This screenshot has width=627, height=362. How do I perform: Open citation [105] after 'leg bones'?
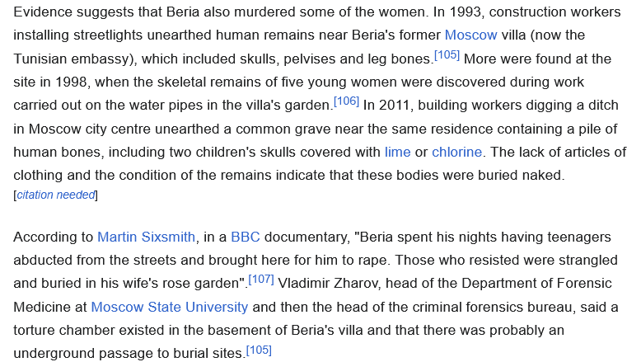[x=447, y=54]
